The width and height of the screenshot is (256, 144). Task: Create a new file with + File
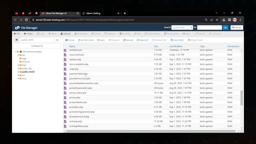(17, 34)
